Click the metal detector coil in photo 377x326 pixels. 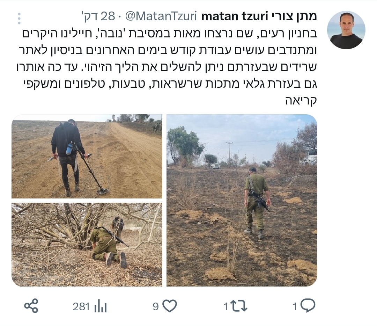[x=103, y=191]
